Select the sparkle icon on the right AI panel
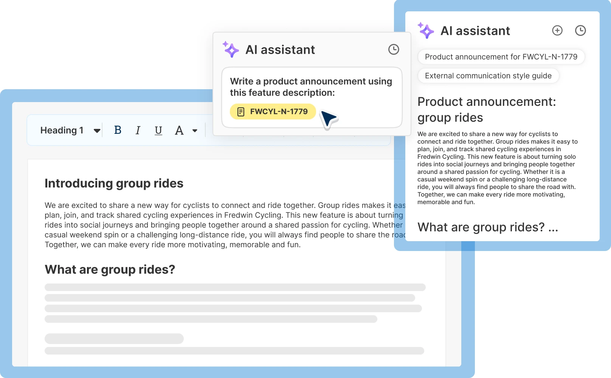 [426, 31]
